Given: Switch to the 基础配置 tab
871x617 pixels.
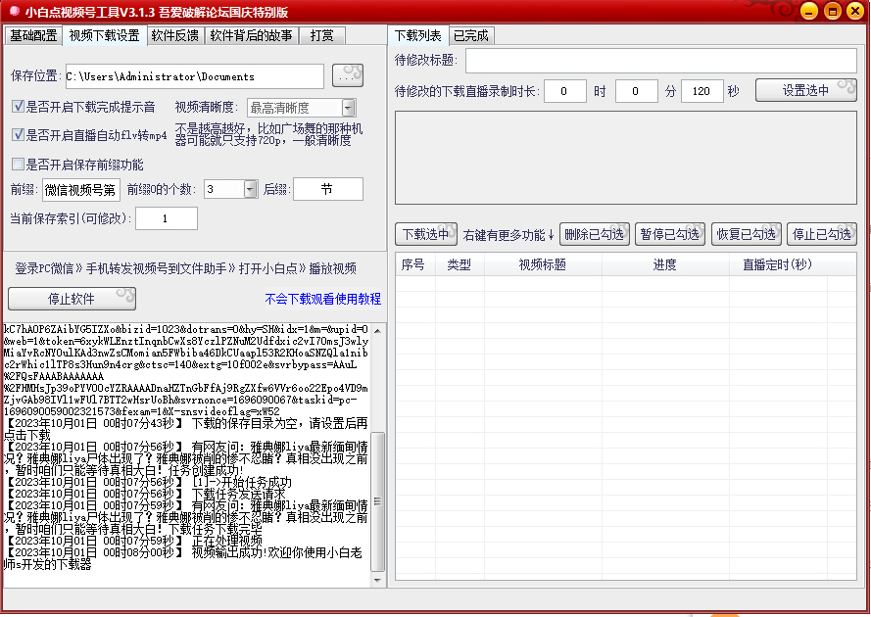Looking at the screenshot, I should [x=33, y=35].
